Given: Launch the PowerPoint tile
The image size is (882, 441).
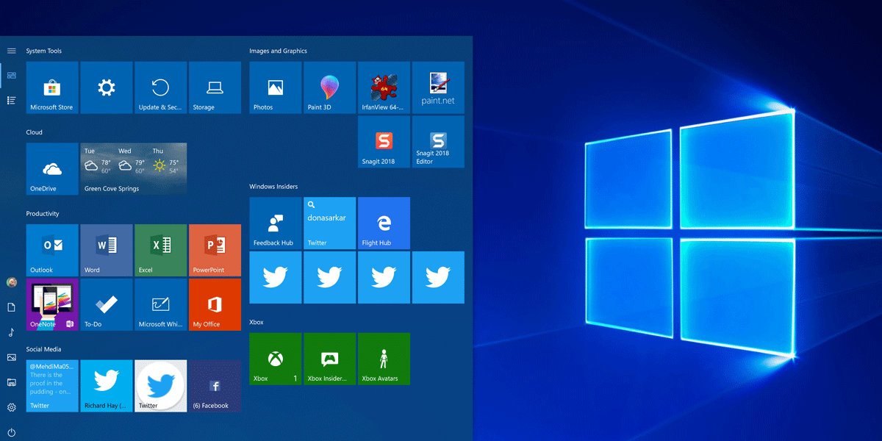Looking at the screenshot, I should click(x=215, y=250).
